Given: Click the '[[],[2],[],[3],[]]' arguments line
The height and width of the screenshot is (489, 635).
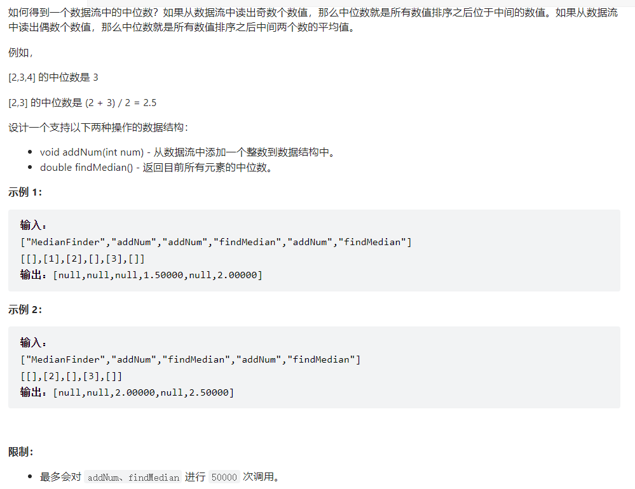Looking at the screenshot, I should pyautogui.click(x=71, y=376).
